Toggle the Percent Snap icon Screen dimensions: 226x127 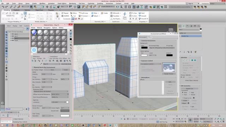[x=91, y=7]
